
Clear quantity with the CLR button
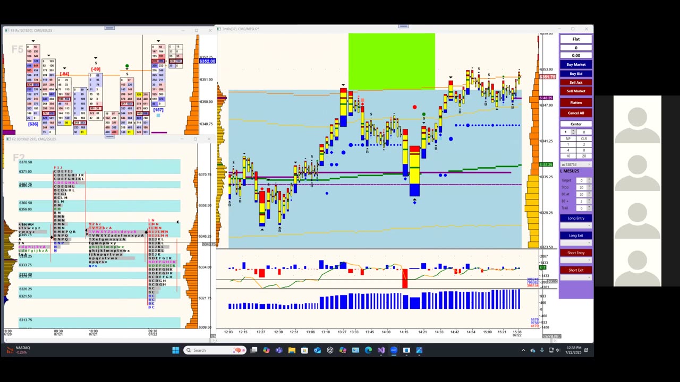[x=584, y=138]
